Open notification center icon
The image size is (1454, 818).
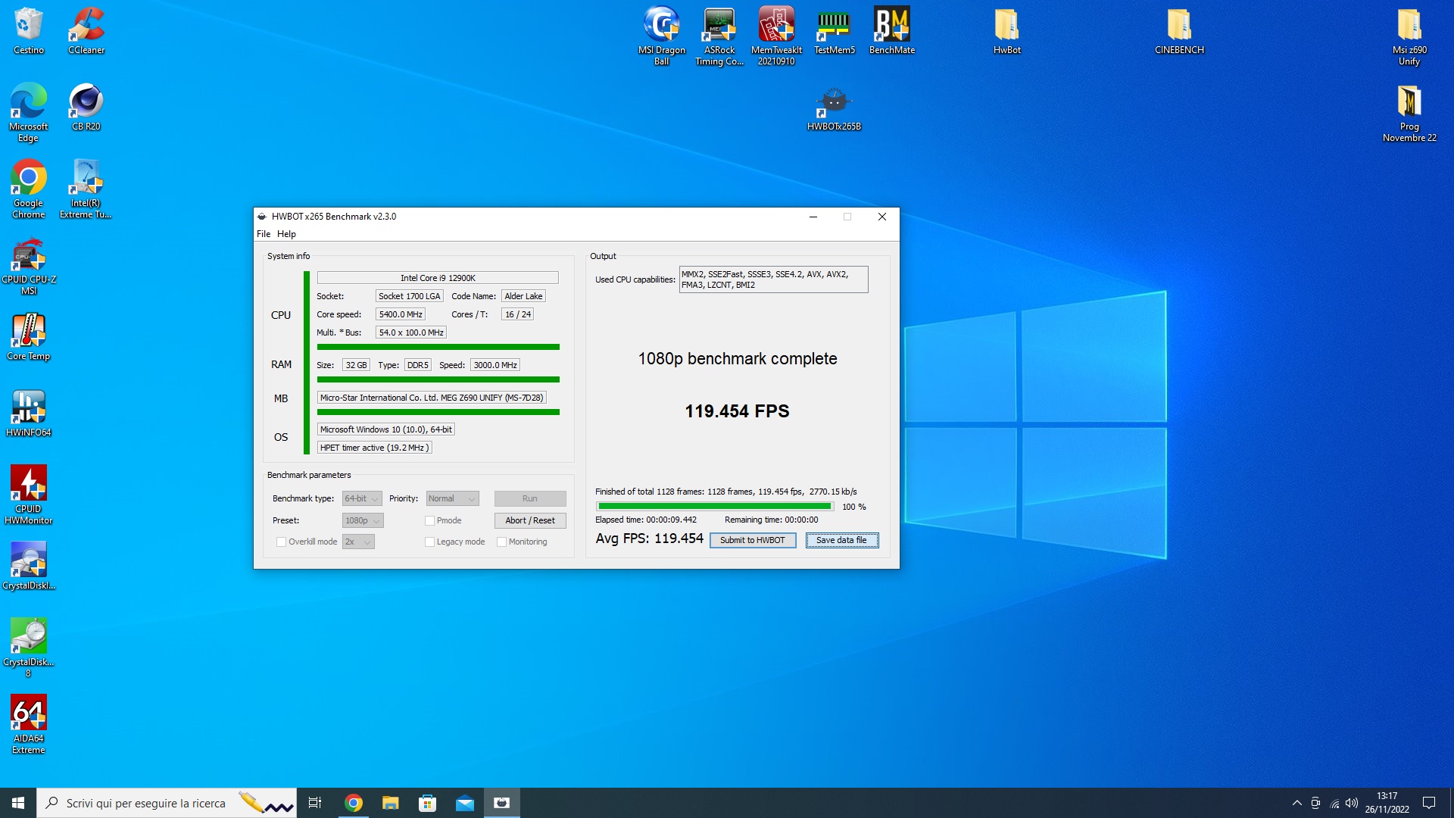[x=1429, y=803]
